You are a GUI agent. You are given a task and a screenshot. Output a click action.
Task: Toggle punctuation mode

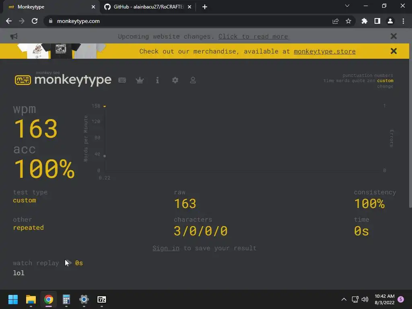coord(357,75)
